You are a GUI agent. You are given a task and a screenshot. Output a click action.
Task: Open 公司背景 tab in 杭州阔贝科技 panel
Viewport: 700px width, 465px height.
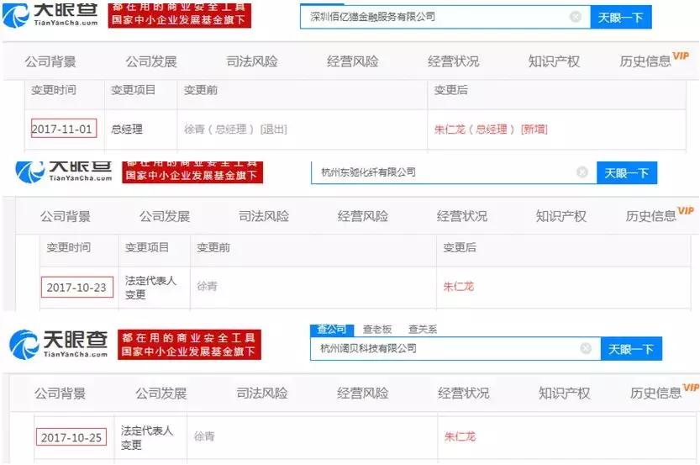pyautogui.click(x=60, y=394)
